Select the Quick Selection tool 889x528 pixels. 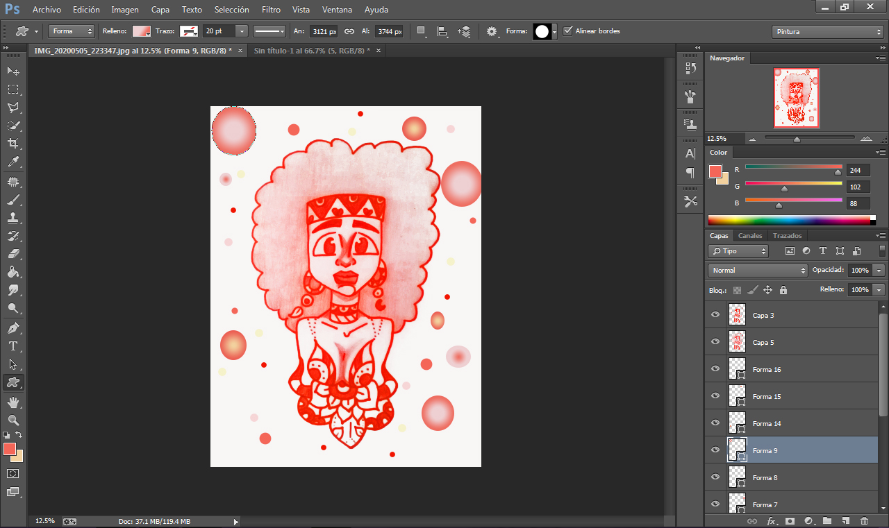coord(13,126)
